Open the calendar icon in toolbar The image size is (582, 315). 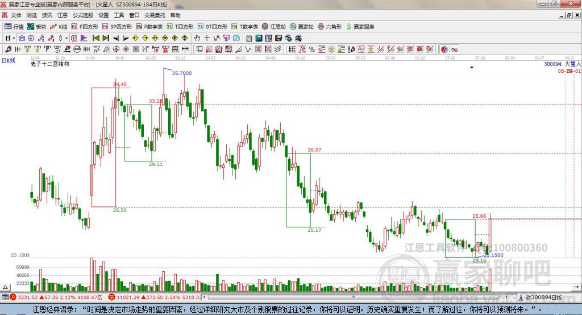[x=249, y=38]
